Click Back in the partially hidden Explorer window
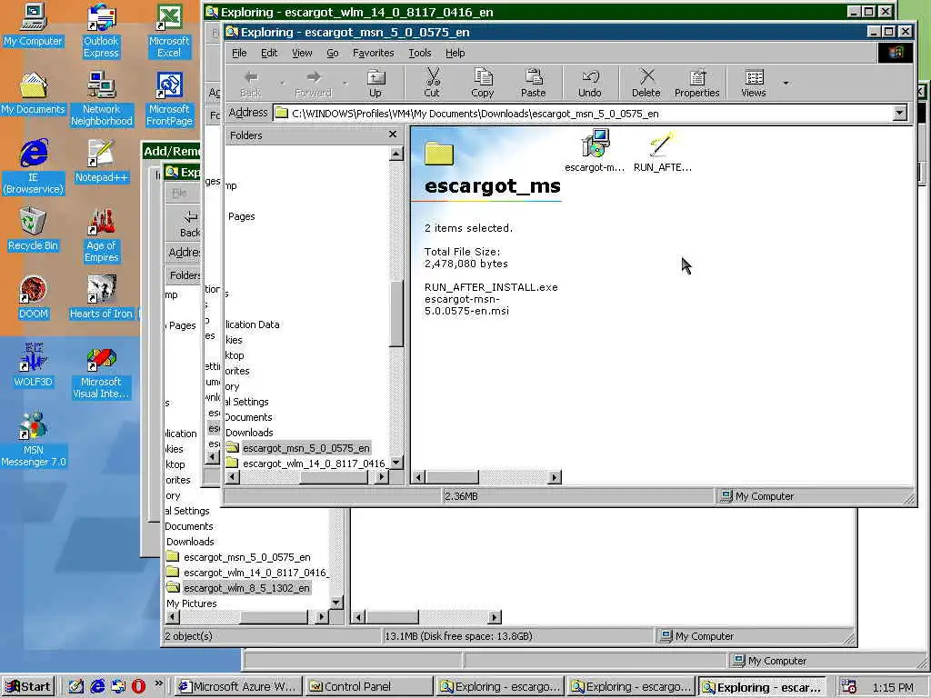Viewport: 931px width, 698px height. [190, 224]
